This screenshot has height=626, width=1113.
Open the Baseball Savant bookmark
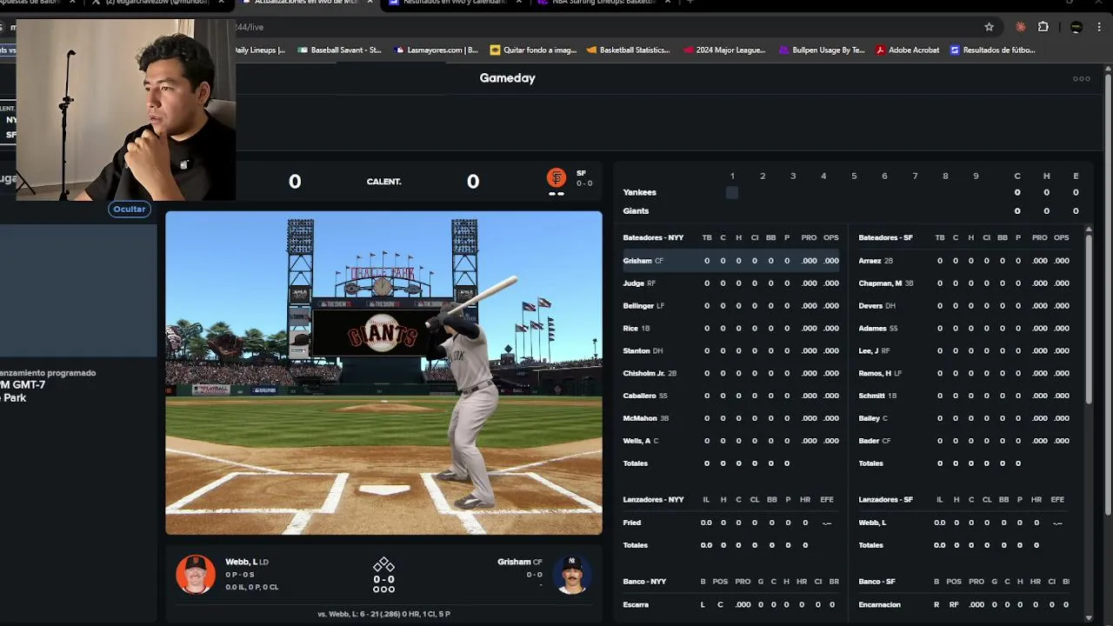click(340, 50)
